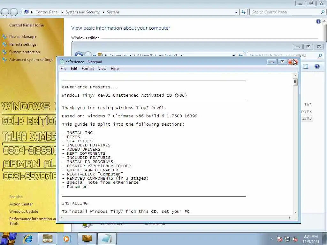Click the System breadcrumb segment

pyautogui.click(x=113, y=12)
